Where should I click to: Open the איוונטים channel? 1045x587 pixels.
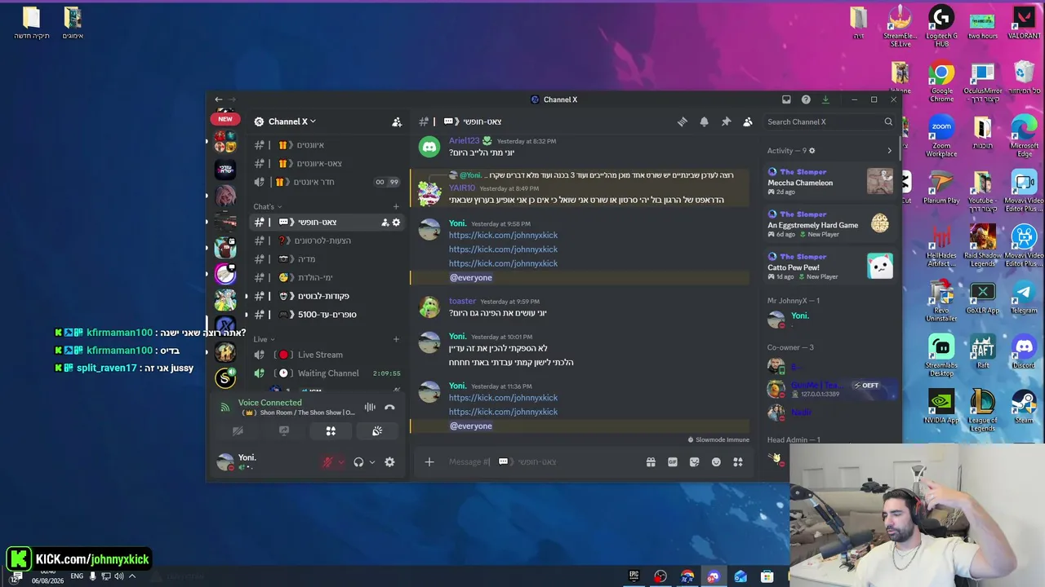coord(327,144)
